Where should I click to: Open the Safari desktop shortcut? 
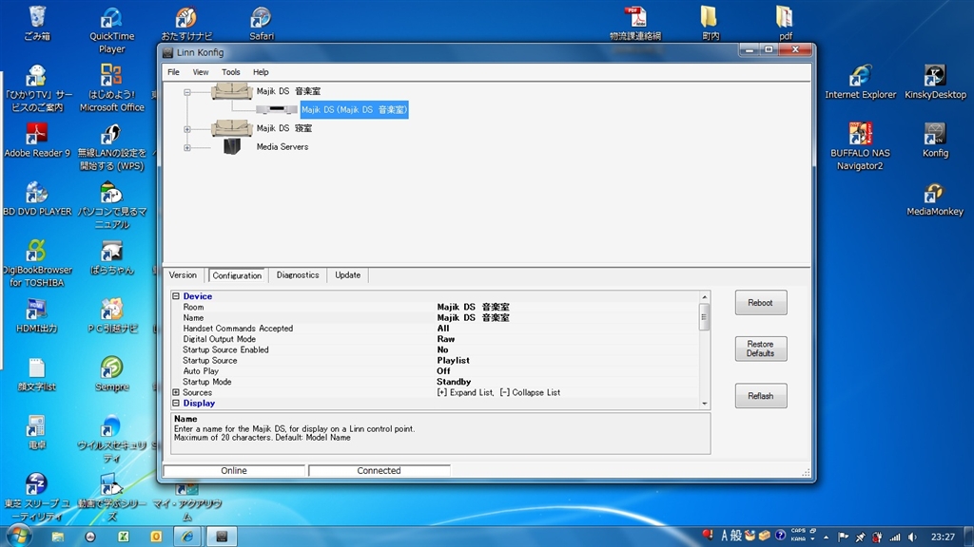[x=261, y=19]
